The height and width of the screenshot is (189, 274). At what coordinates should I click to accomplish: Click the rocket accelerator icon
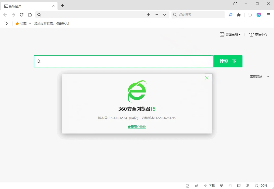pos(197,186)
